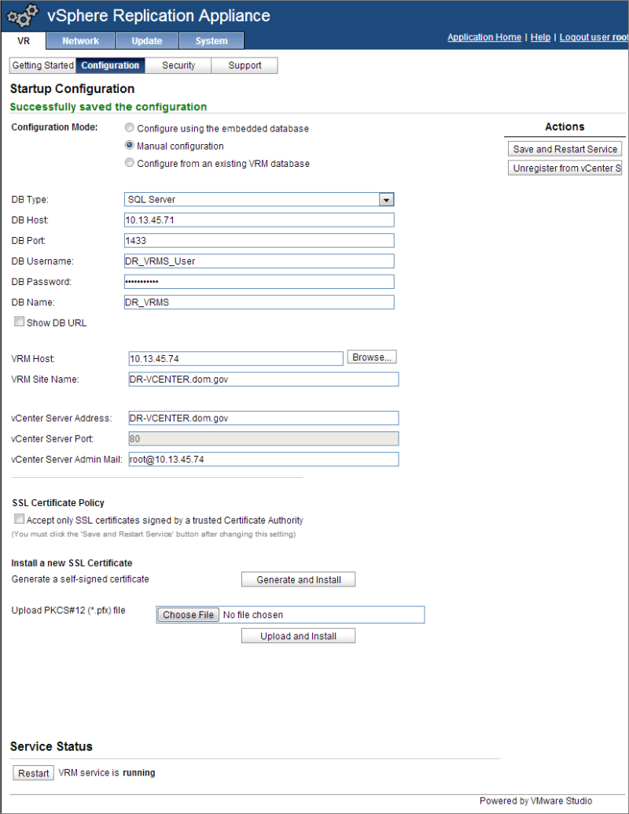Select 'Manual configuration' radio button
The width and height of the screenshot is (629, 814).
click(130, 146)
